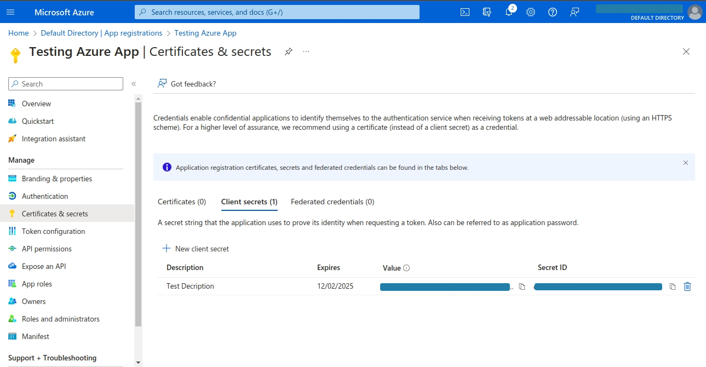Click the Owners people icon
The height and width of the screenshot is (367, 706).
(x=12, y=301)
